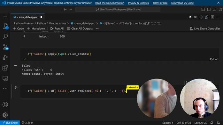Open the Run and Debug view
This screenshot has width=223, height=125.
[x=5, y=57]
